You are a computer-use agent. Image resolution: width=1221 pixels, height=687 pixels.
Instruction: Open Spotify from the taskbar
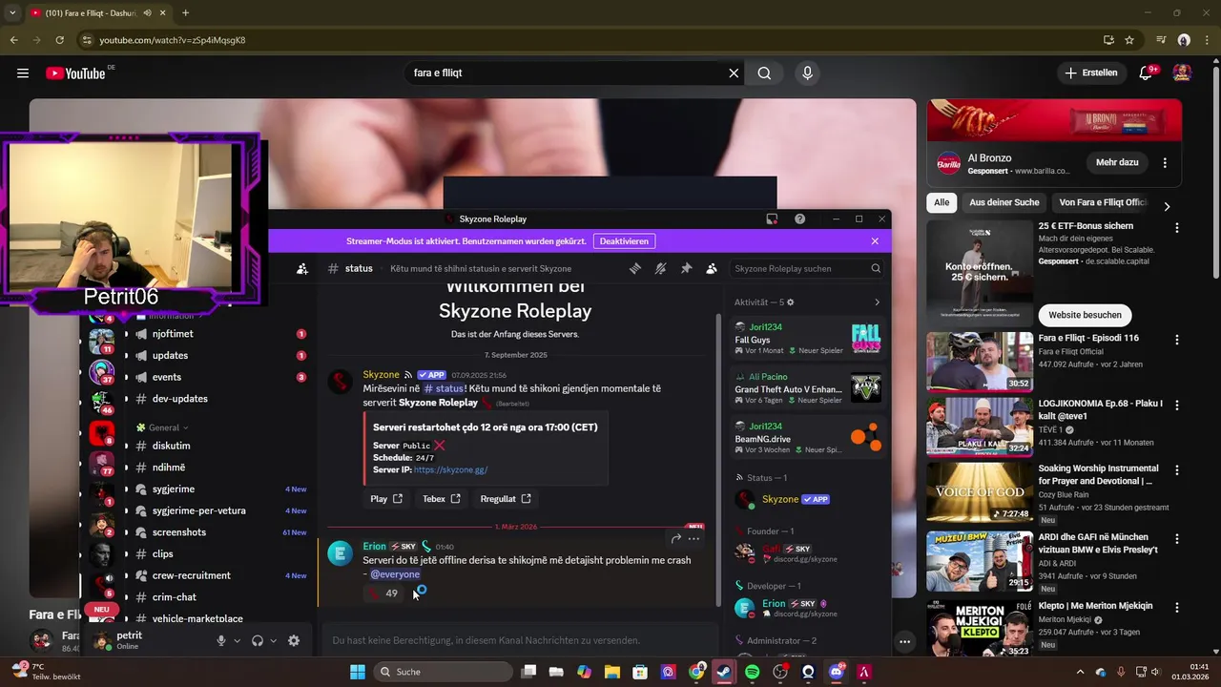pyautogui.click(x=752, y=672)
